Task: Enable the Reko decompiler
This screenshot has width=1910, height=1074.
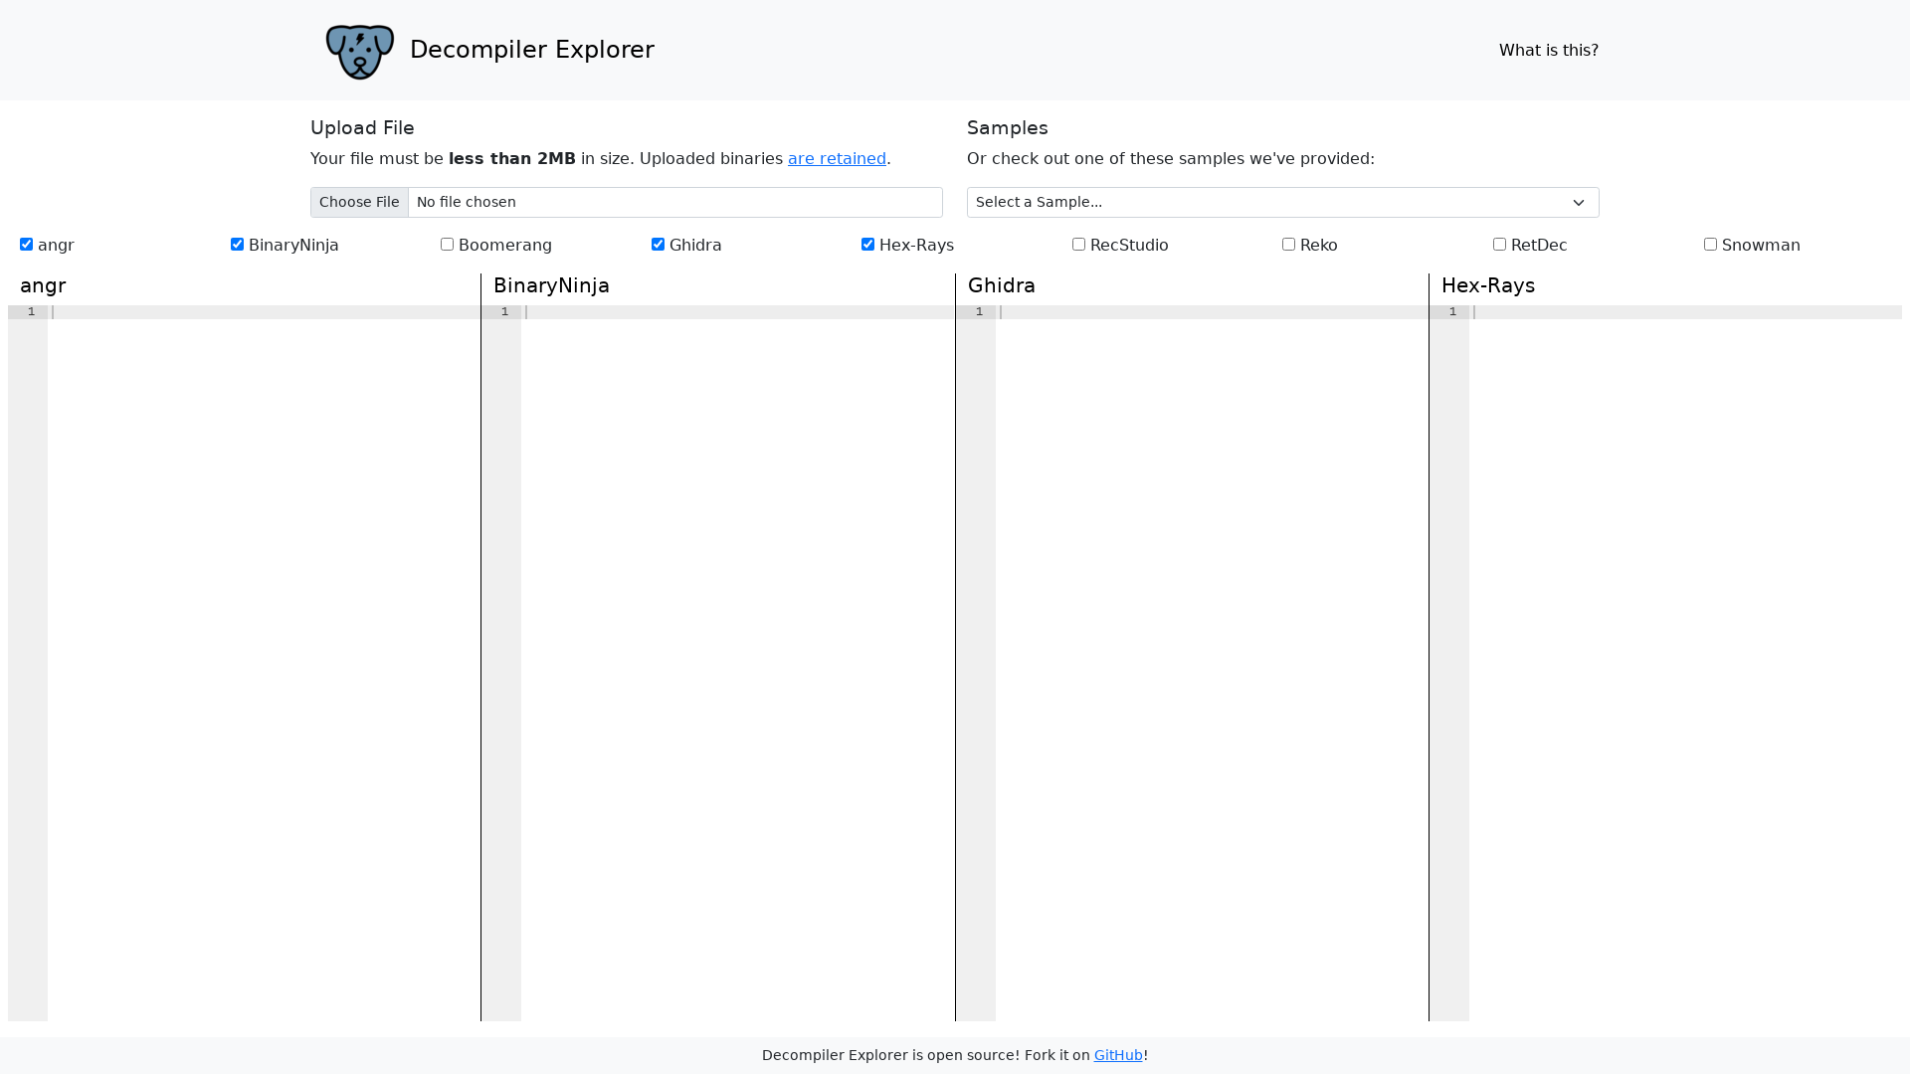Action: pyautogui.click(x=1288, y=244)
